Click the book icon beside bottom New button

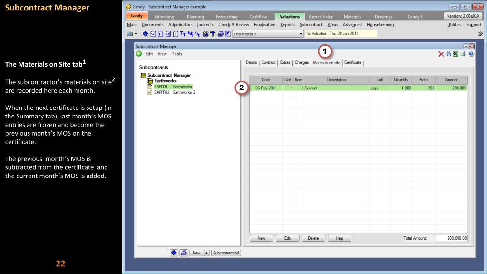[174, 253]
